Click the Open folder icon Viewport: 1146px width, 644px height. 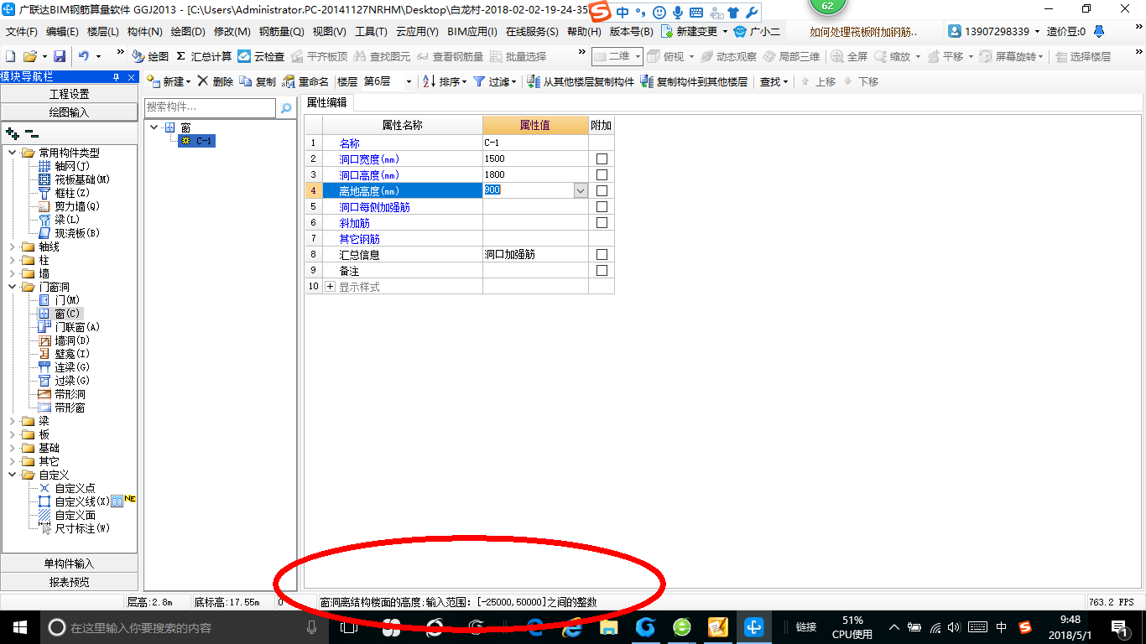[x=29, y=56]
